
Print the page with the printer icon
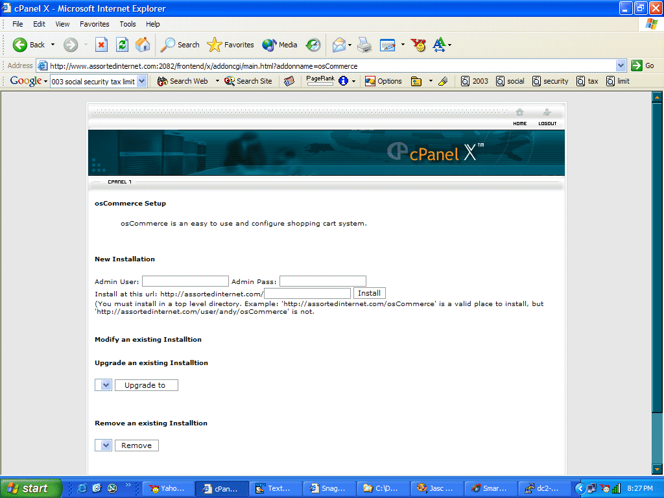pyautogui.click(x=364, y=45)
